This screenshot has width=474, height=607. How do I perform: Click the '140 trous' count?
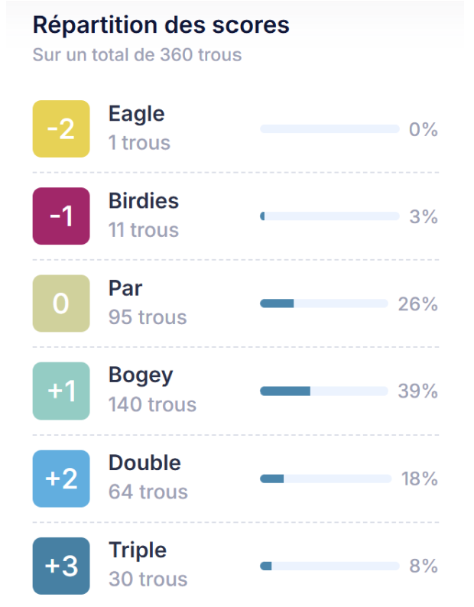pyautogui.click(x=152, y=404)
